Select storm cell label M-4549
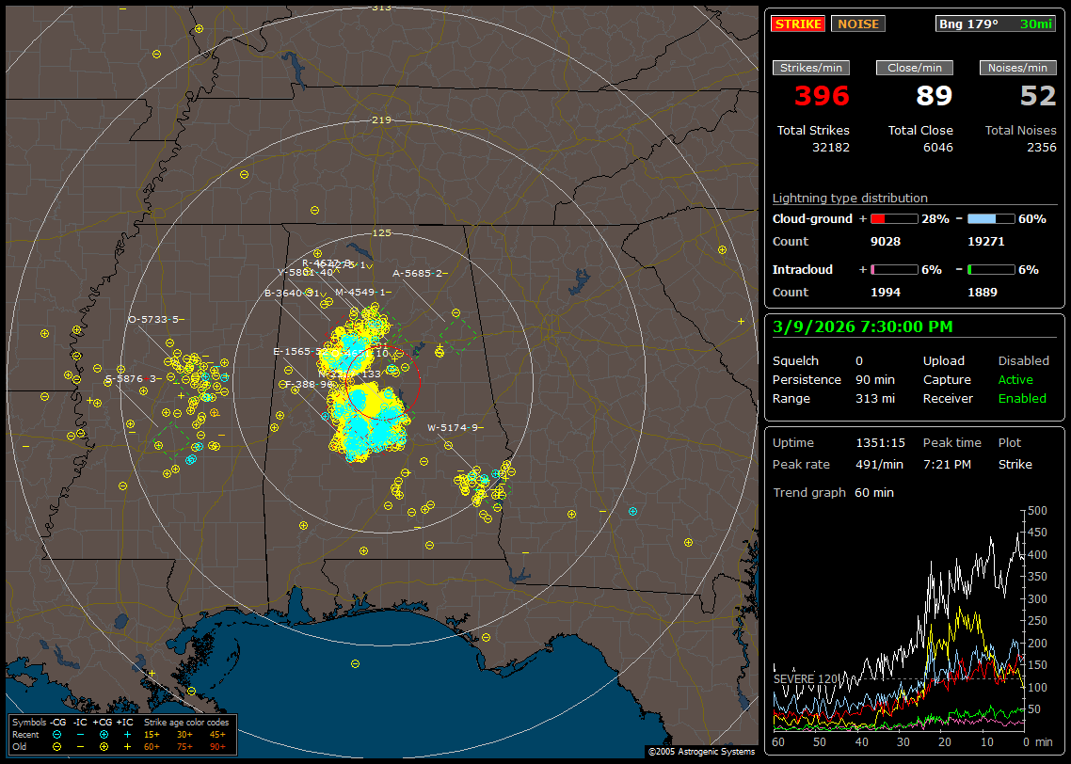 pos(359,293)
